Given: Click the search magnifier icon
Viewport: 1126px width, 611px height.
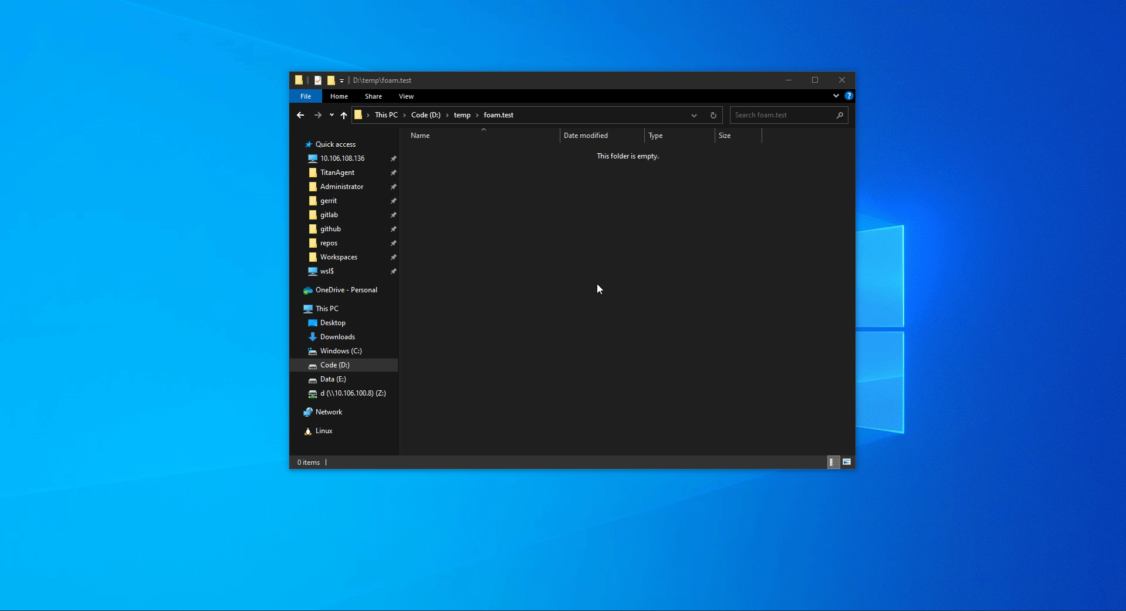Looking at the screenshot, I should point(840,115).
